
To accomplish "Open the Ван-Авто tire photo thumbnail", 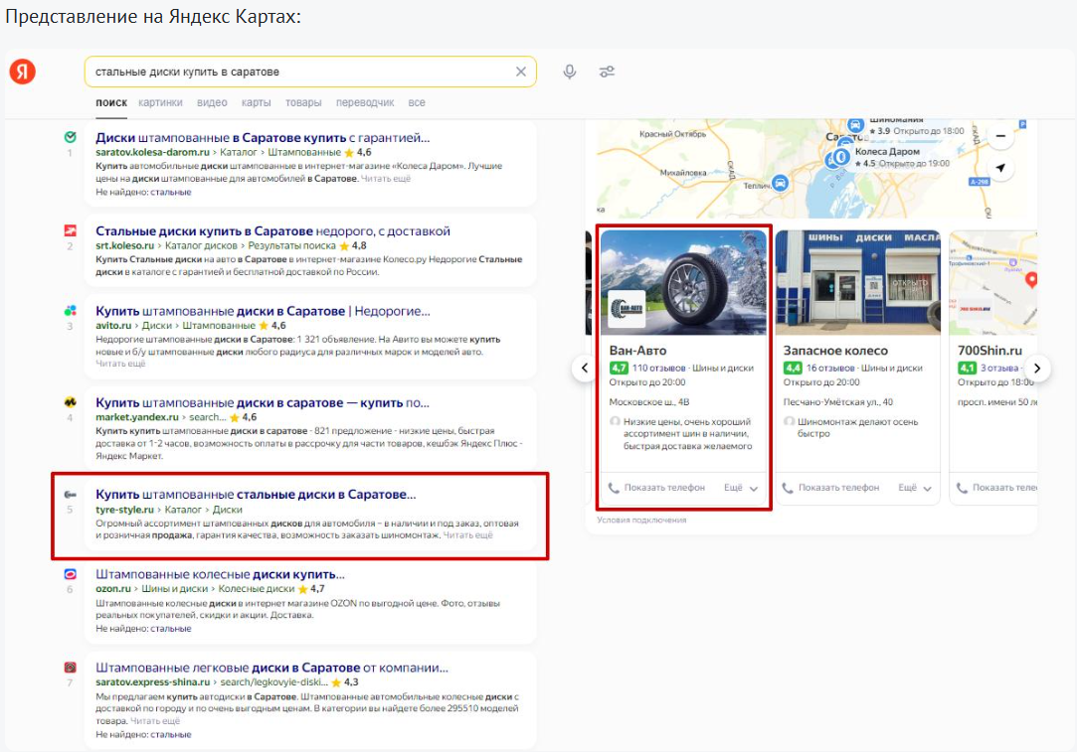I will [683, 282].
